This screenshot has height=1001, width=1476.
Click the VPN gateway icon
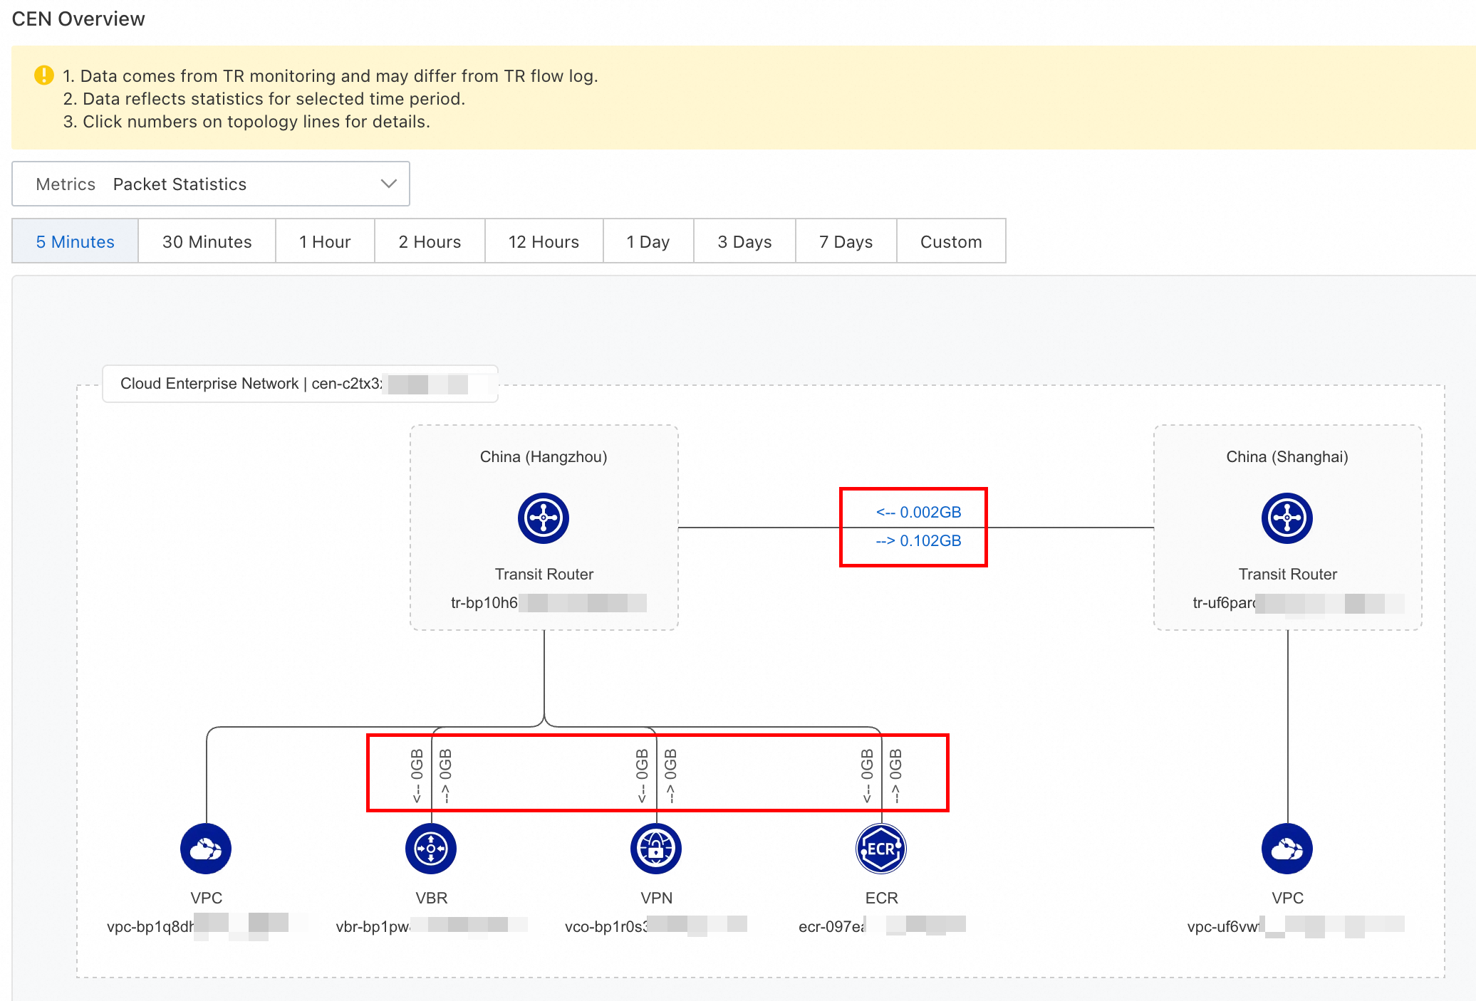click(656, 849)
